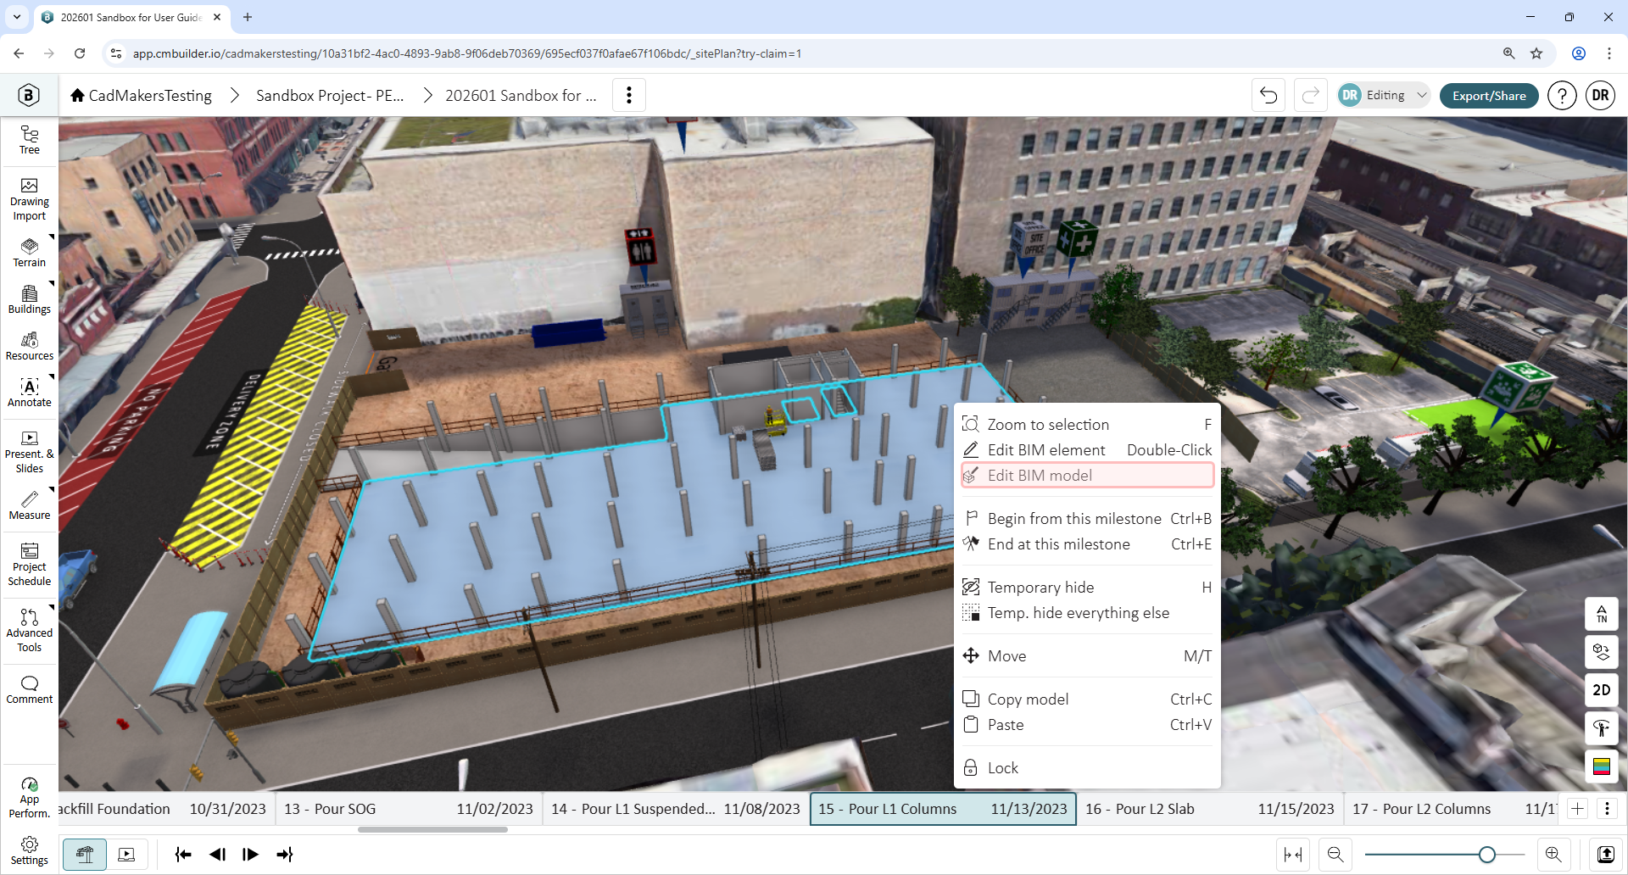The height and width of the screenshot is (875, 1628).
Task: Select the Terrain tool
Action: pos(30,253)
